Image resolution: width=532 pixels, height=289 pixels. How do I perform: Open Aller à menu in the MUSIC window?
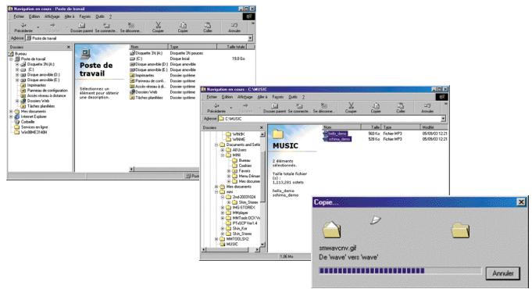262,97
